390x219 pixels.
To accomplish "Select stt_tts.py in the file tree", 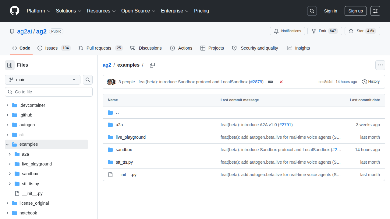I will (30, 184).
